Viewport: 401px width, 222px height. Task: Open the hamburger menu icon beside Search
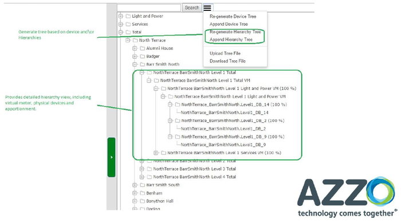pos(207,7)
